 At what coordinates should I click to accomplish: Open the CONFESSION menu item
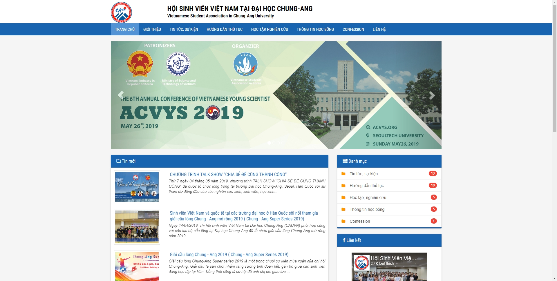pos(353,29)
